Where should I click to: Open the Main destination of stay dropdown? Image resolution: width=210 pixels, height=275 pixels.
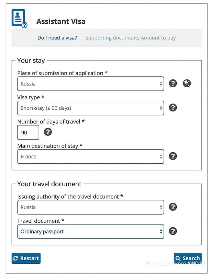[90, 156]
